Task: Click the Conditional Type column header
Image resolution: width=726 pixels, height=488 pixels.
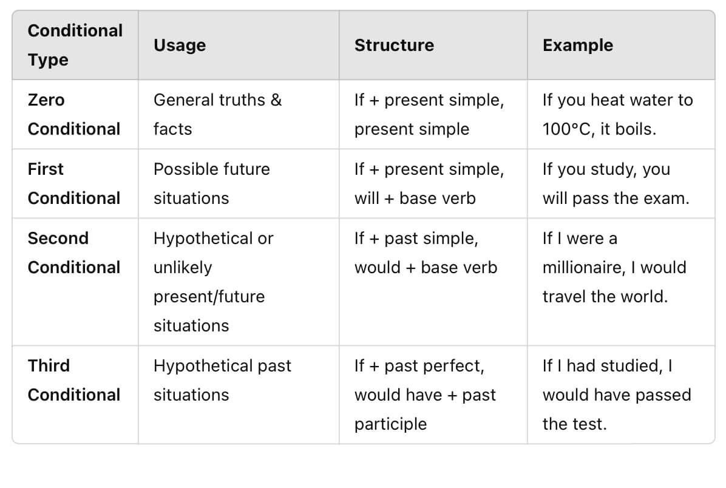Action: click(75, 45)
